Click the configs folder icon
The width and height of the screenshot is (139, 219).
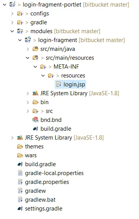point(20,14)
